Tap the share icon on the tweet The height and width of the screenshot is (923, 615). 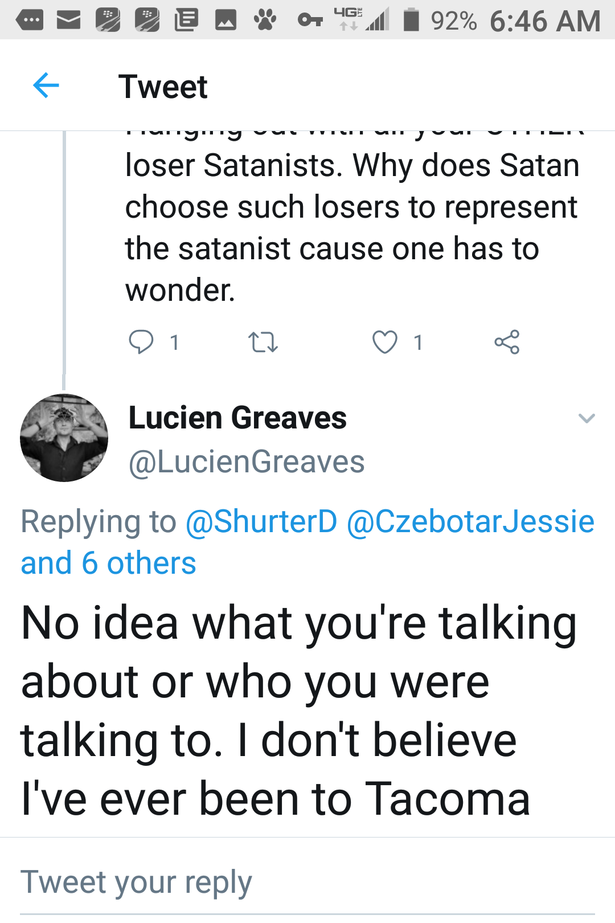click(x=507, y=342)
